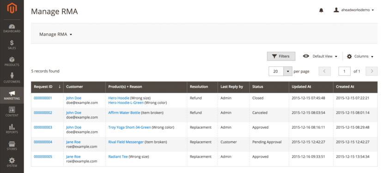
Task: Open the Troy Yoga Short-34-Green product link
Action: tap(129, 127)
